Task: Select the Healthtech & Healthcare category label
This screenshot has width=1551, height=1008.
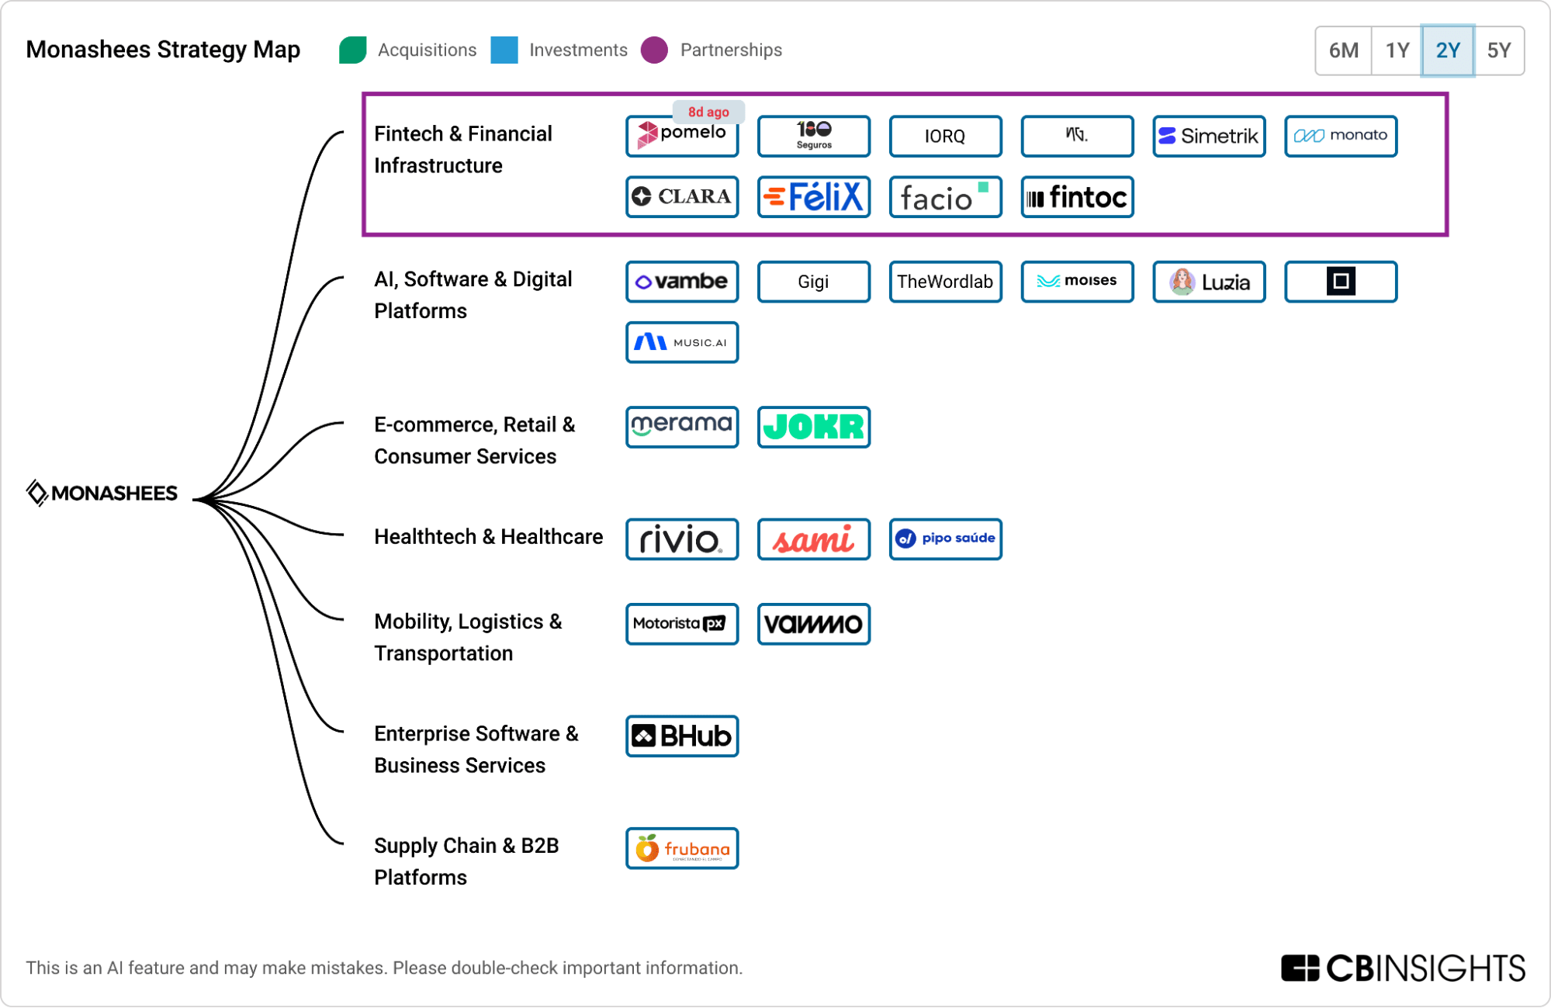Action: (488, 537)
